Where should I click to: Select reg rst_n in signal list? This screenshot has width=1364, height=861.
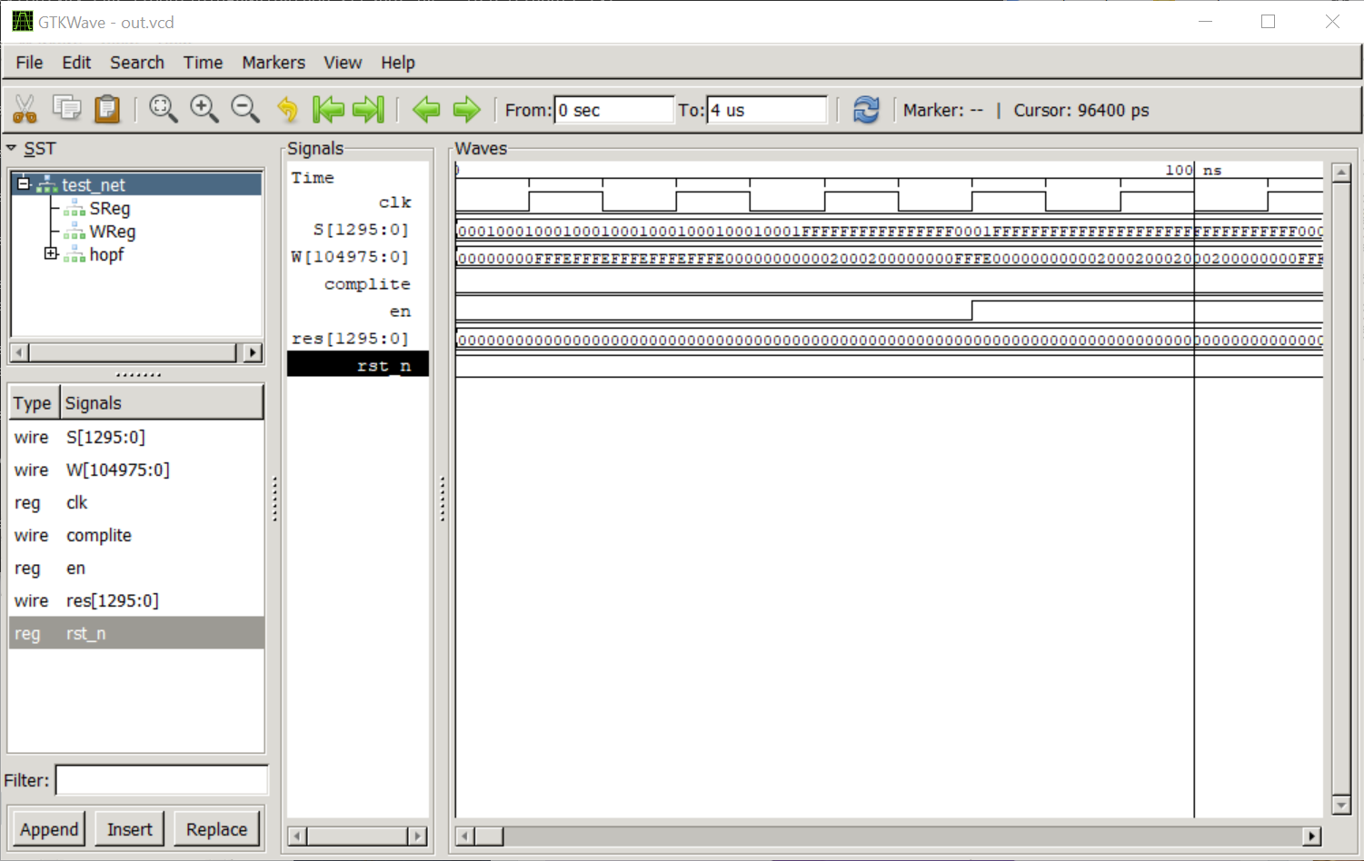click(136, 633)
